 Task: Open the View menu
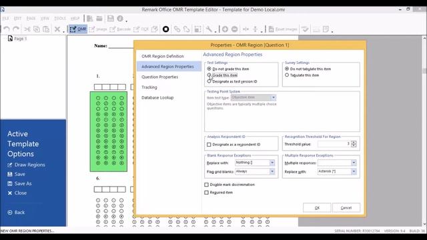(45, 19)
